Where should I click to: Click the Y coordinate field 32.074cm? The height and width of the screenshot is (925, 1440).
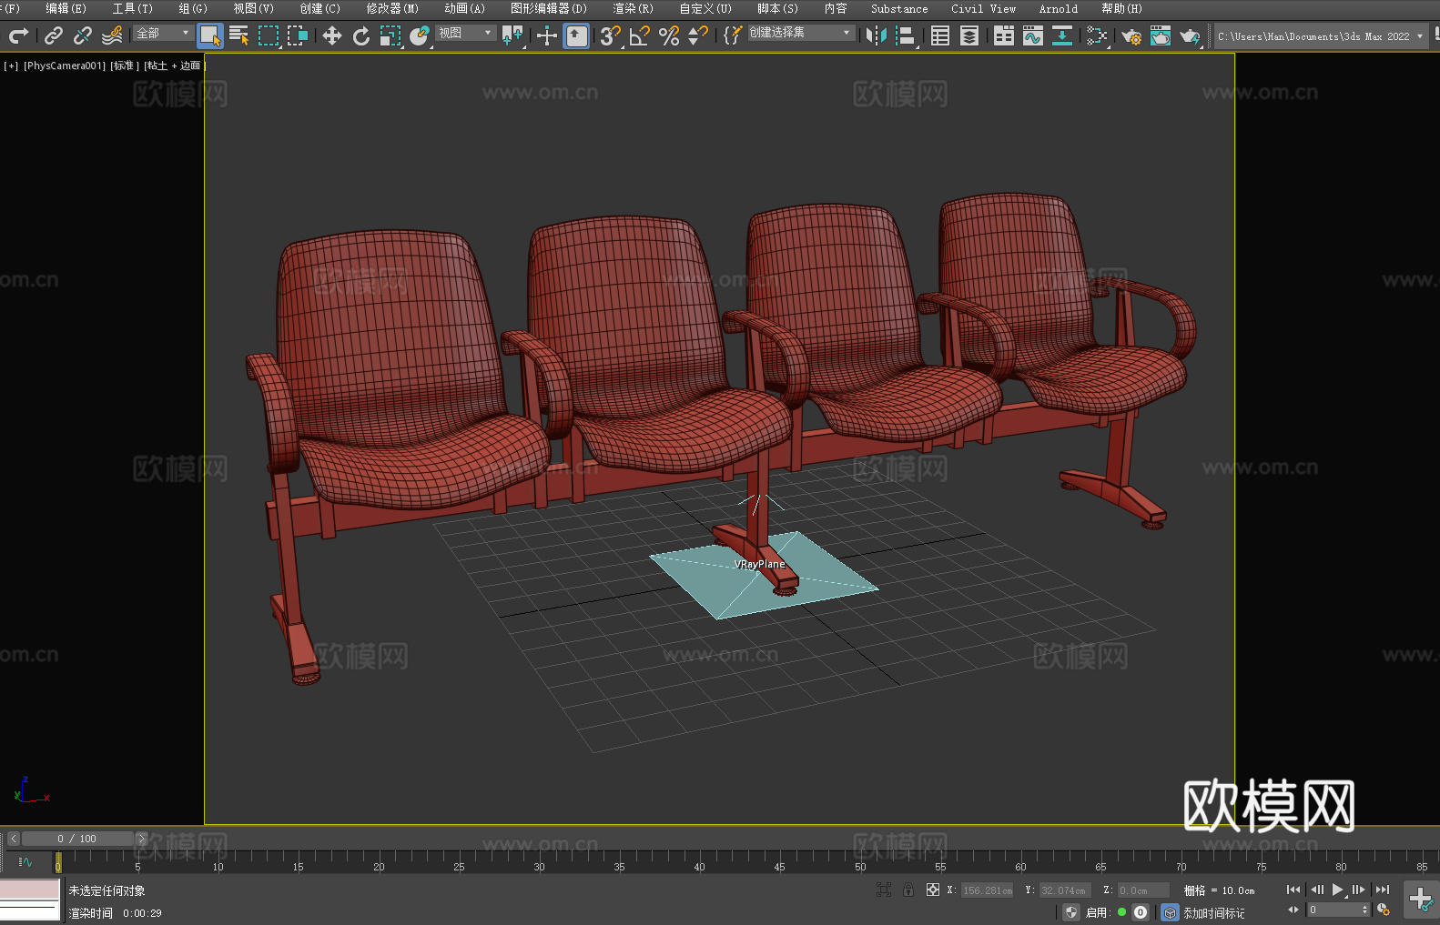[1065, 890]
